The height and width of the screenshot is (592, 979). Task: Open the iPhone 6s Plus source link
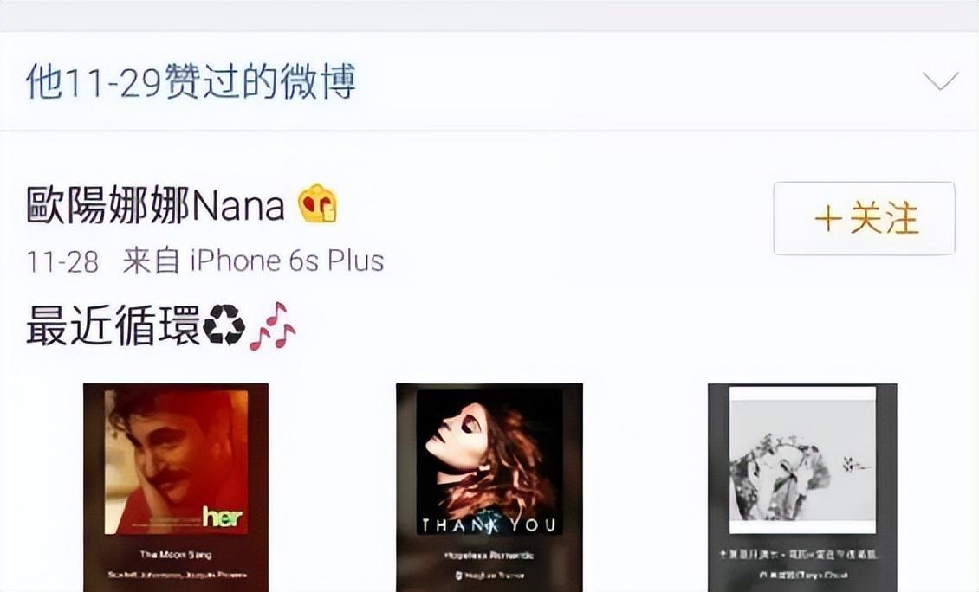pos(287,261)
